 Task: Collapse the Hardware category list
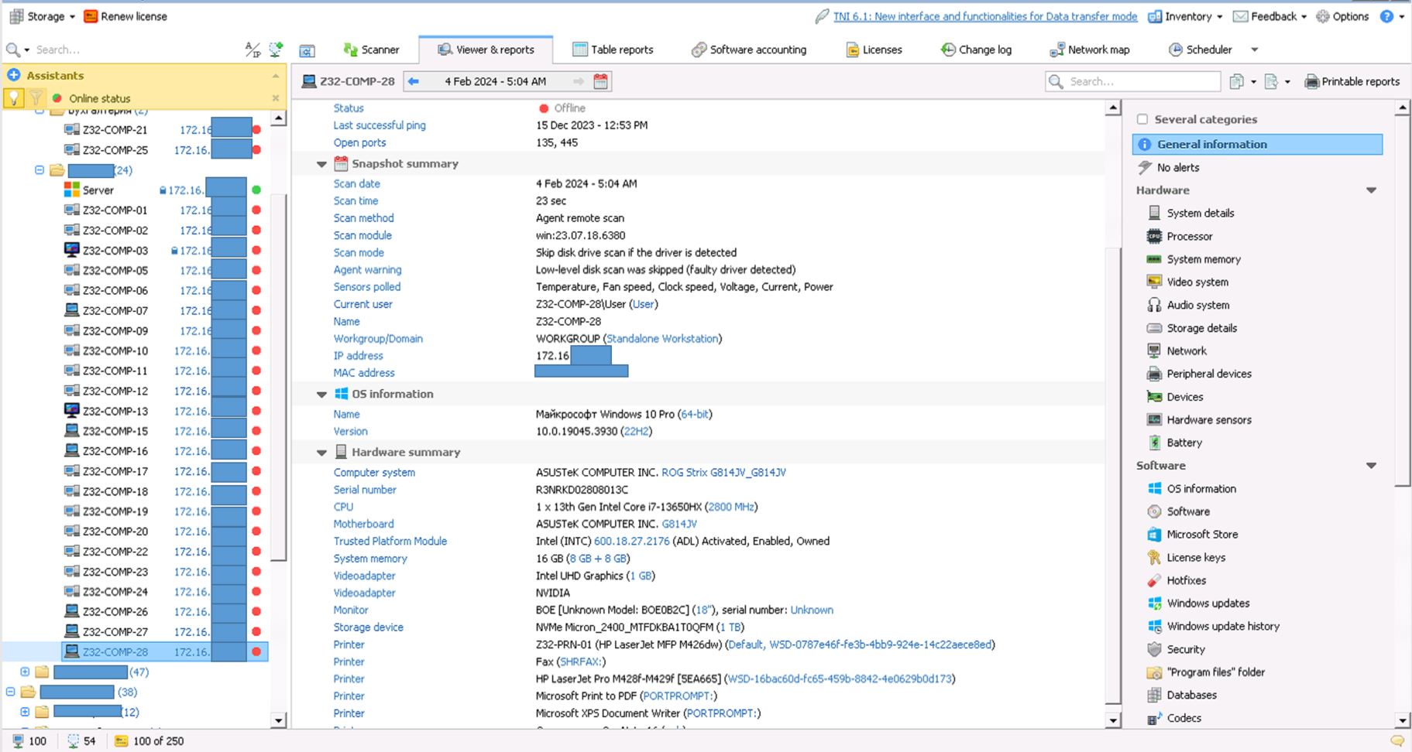(x=1371, y=190)
